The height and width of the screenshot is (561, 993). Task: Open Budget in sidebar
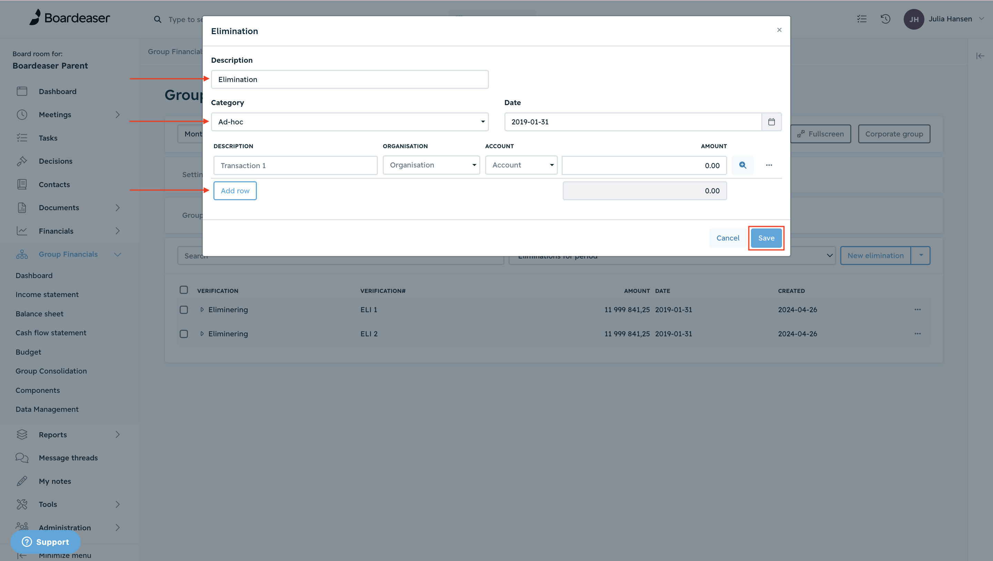point(28,352)
